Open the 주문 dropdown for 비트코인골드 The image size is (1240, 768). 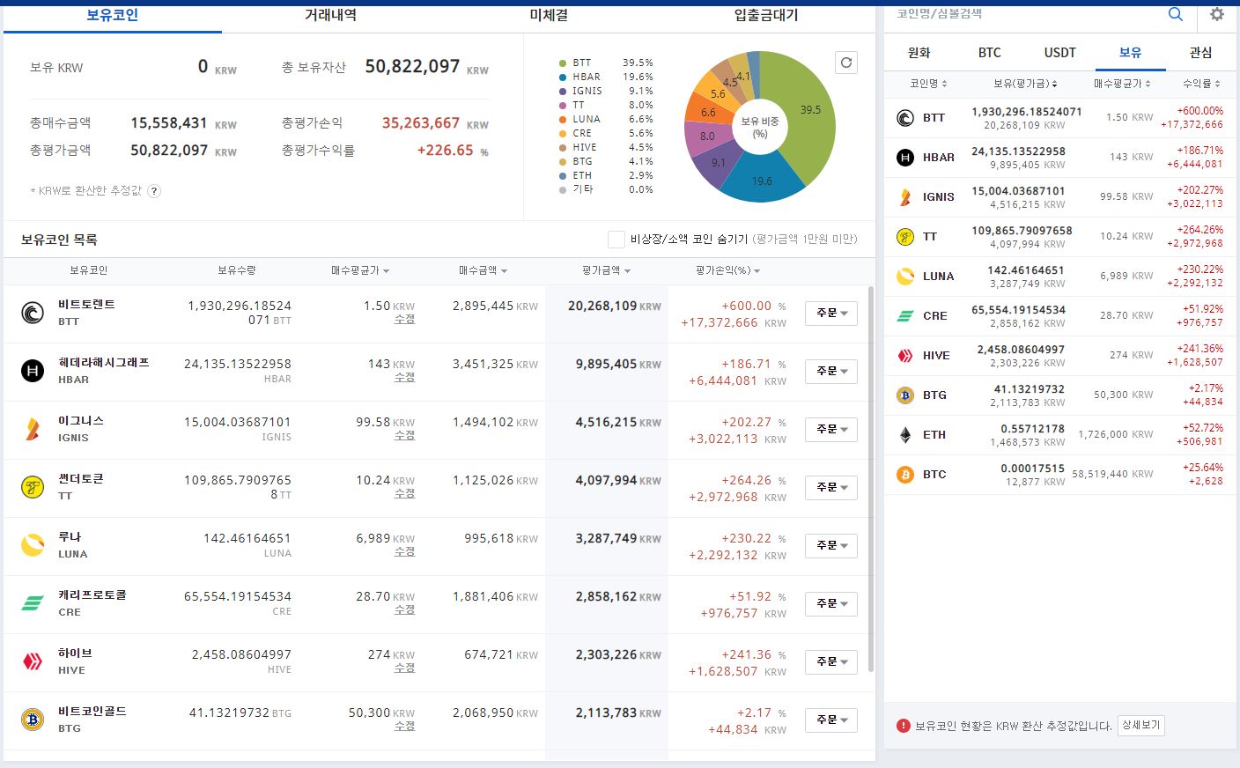(x=831, y=720)
